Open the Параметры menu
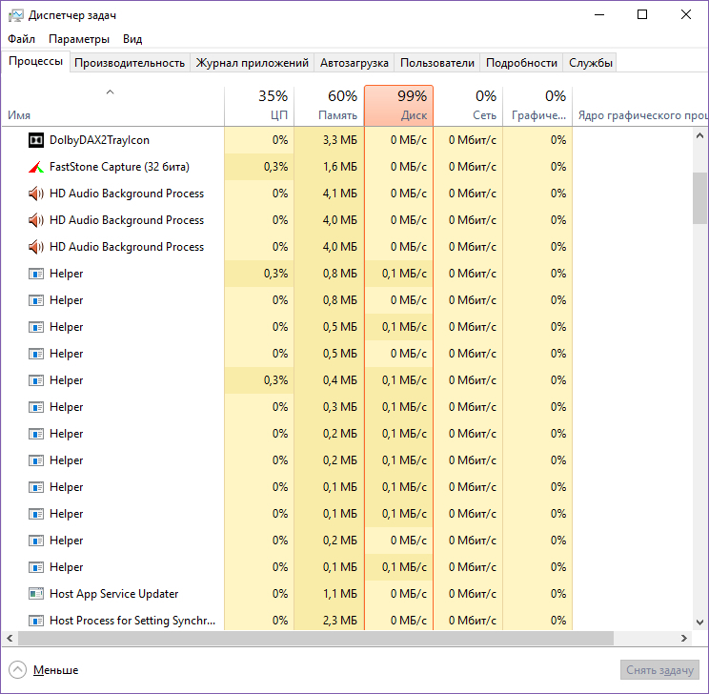This screenshot has width=709, height=694. point(79,39)
